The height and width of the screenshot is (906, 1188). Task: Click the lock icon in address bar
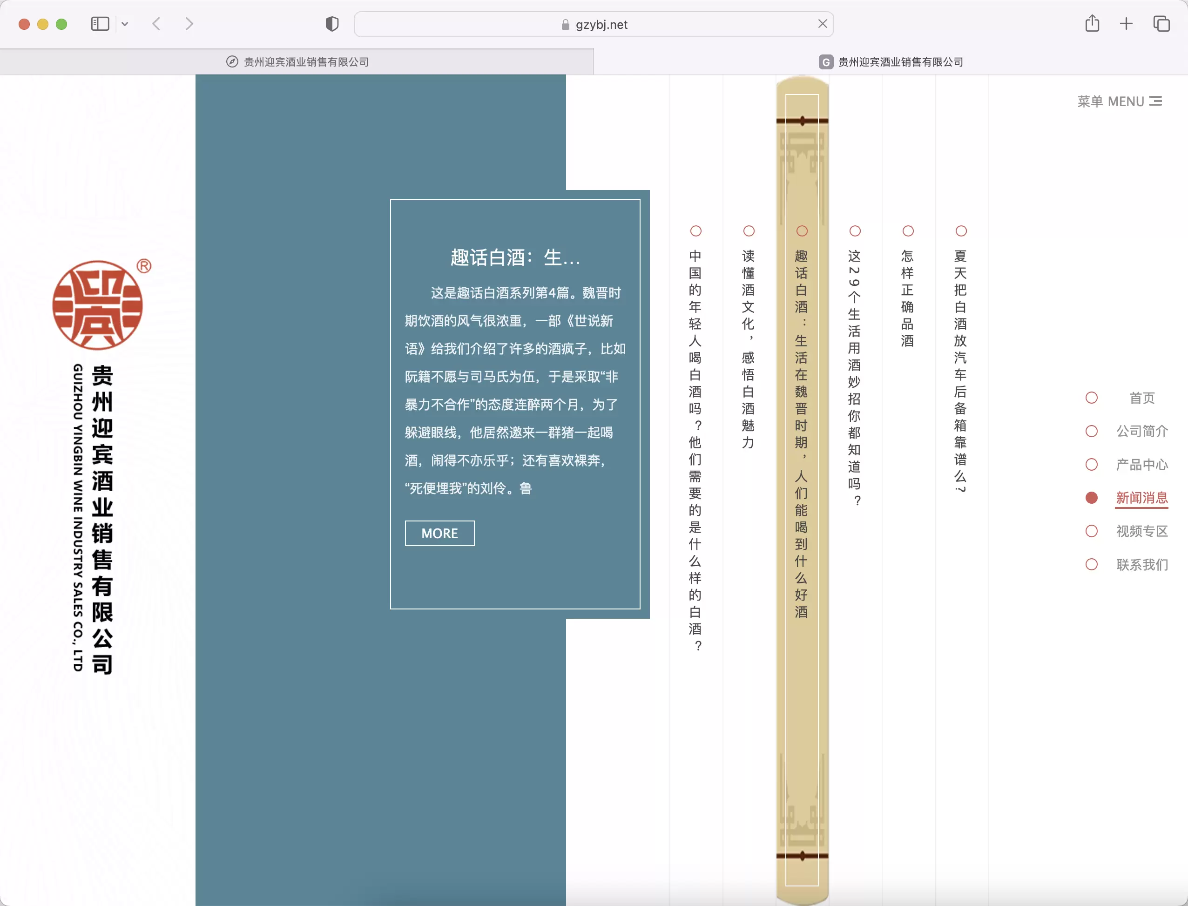565,25
